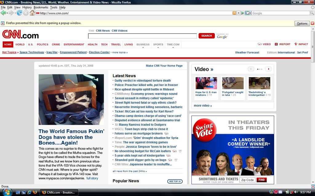
Task: Click video icon beside Felons serve as mortgage brokers
Action: coord(166,134)
